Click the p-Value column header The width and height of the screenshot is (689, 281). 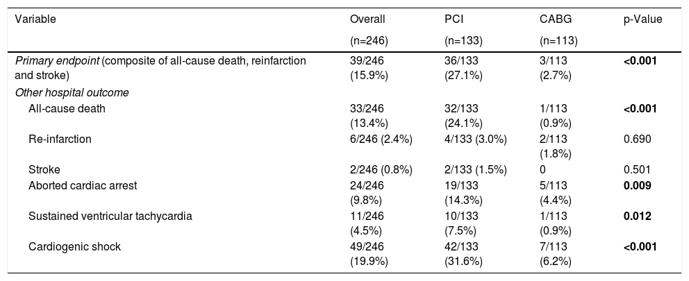(x=642, y=19)
